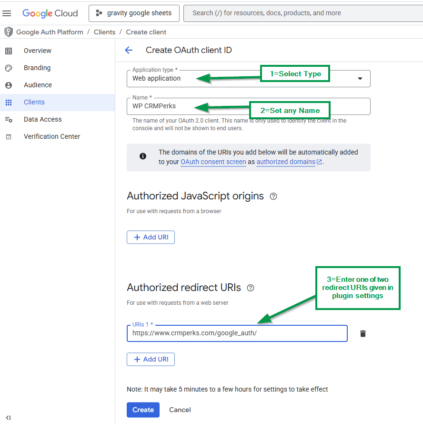Image resolution: width=423 pixels, height=424 pixels.
Task: Open the Audience sidebar item
Action: [57, 85]
